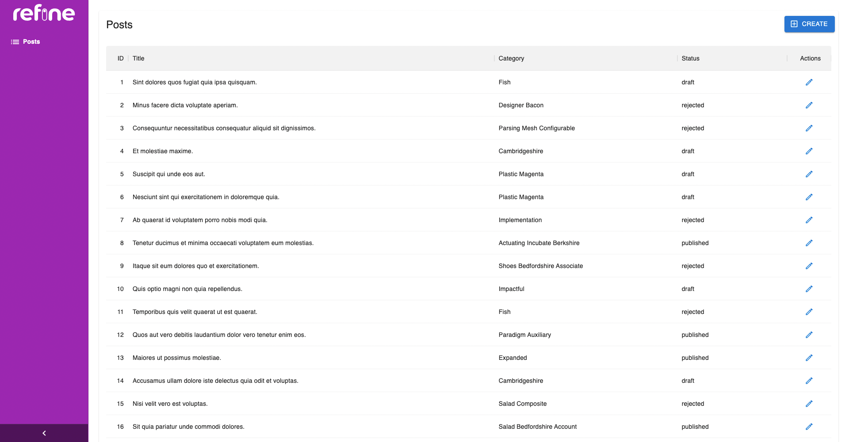The height and width of the screenshot is (442, 849).
Task: Edit post "Et molestiae maxime."
Action: [x=809, y=151]
